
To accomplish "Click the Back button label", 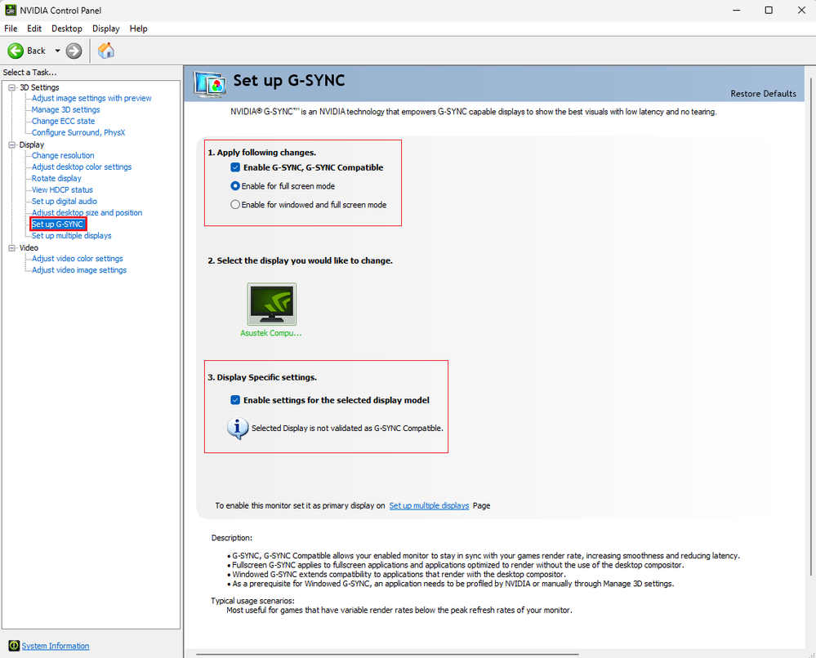I will pos(37,51).
